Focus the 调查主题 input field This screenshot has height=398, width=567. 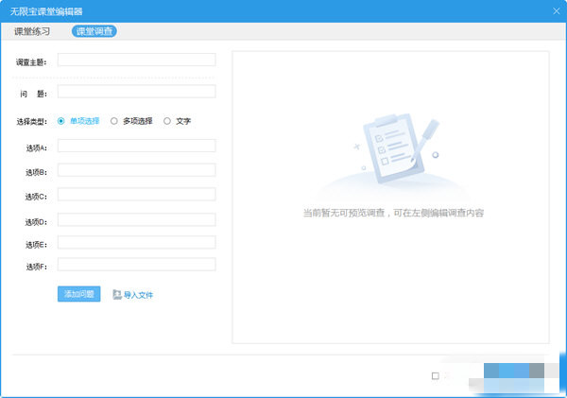(x=137, y=60)
